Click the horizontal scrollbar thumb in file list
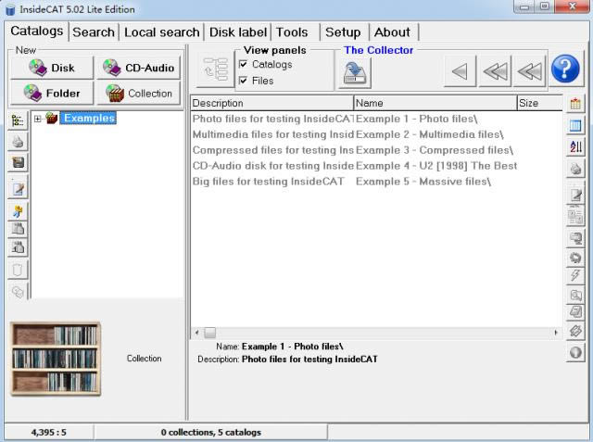 click(x=210, y=333)
